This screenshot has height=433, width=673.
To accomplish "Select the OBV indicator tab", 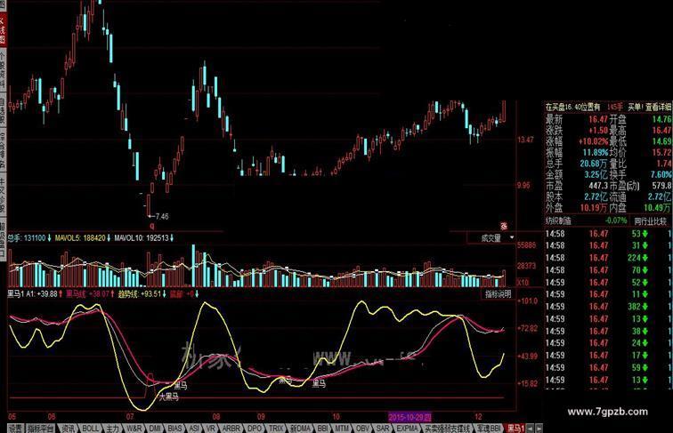I will (x=362, y=428).
